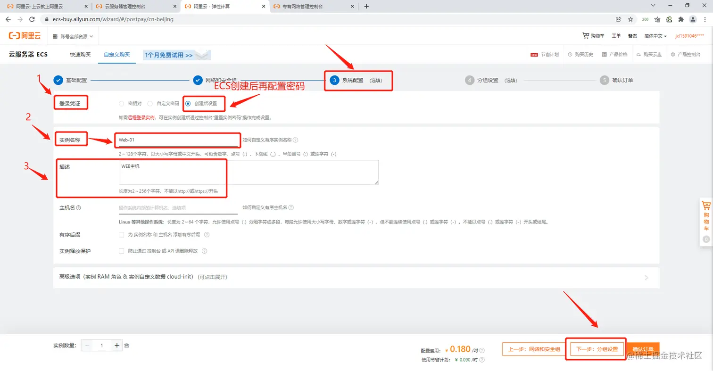The height and width of the screenshot is (371, 713).
Task: Open the Chrome three-dot menu
Action: (x=705, y=19)
